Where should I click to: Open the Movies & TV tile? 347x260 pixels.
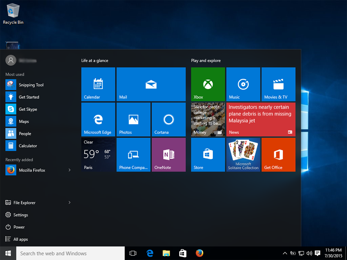(x=278, y=84)
